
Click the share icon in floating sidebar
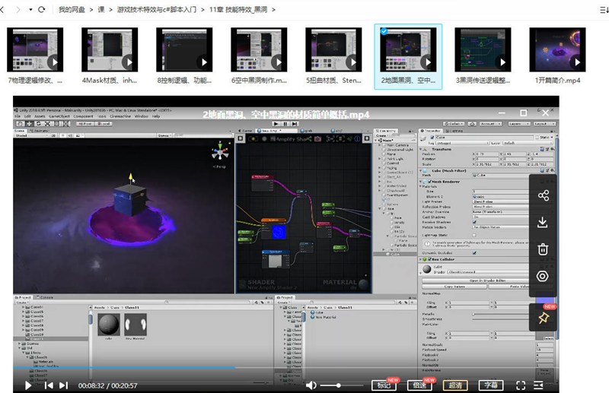click(544, 195)
